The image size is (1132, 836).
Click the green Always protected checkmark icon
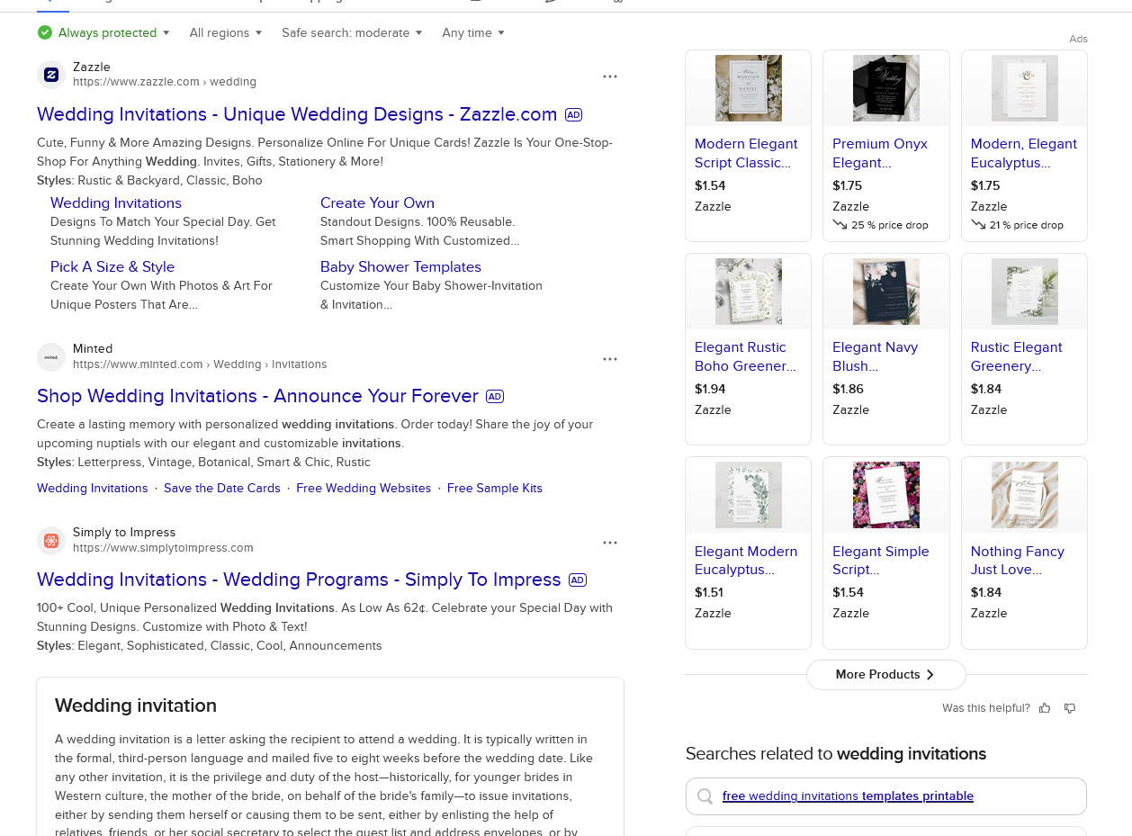tap(45, 32)
